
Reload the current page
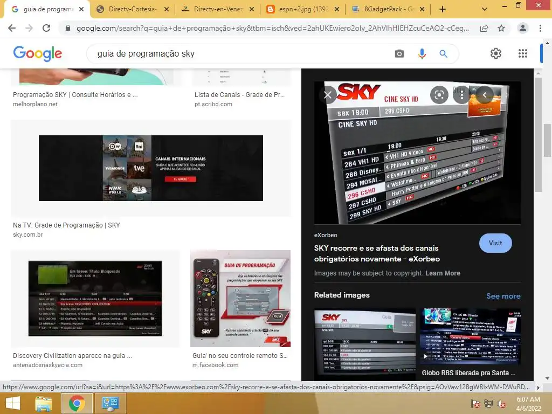pyautogui.click(x=46, y=28)
